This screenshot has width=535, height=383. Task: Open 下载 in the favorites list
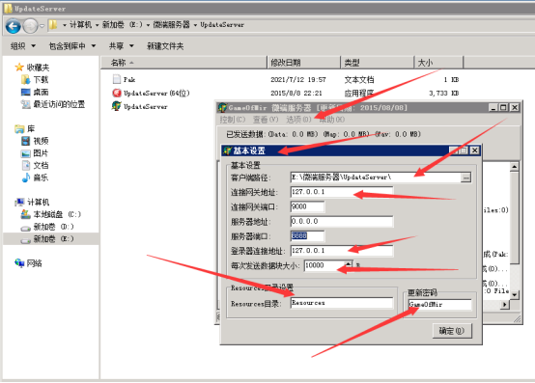point(35,80)
